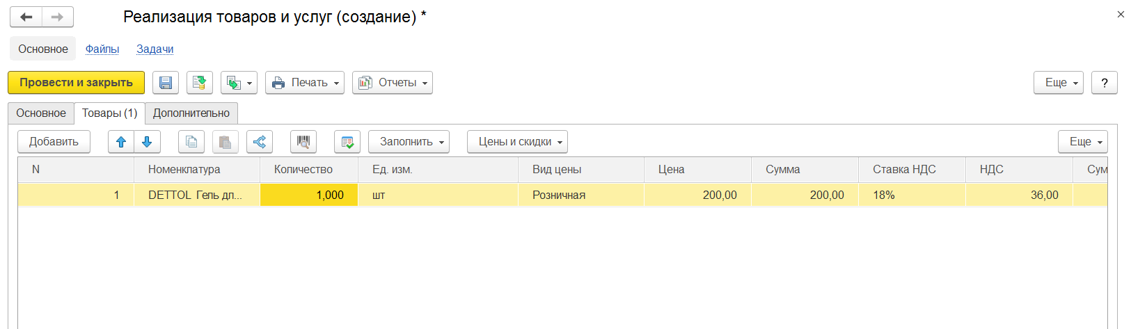Viewport: 1131px width, 329px height.
Task: Click the paste rows clipboard icon
Action: point(225,142)
